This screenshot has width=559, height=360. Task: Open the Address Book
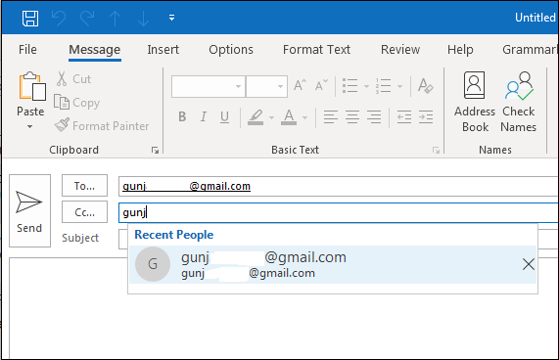click(475, 102)
